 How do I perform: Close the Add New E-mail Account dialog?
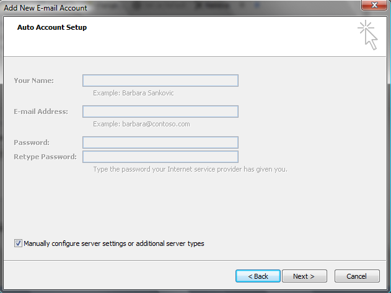pyautogui.click(x=373, y=7)
